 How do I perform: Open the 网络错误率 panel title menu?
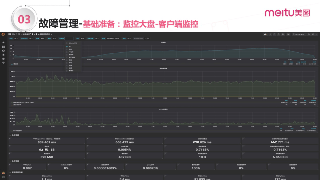[x=163, y=68]
